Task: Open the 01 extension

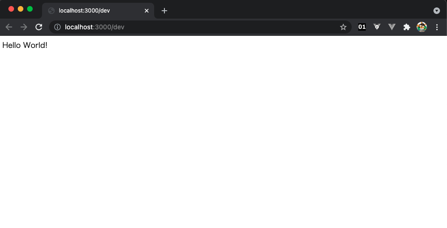Action: tap(362, 27)
